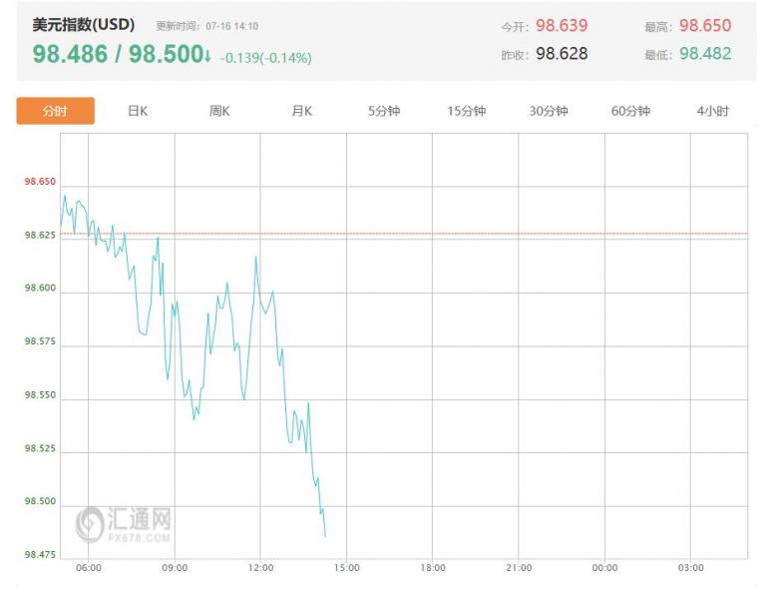Click the 美元指数(USD) title
Screen dimensions: 778x599
(84, 25)
